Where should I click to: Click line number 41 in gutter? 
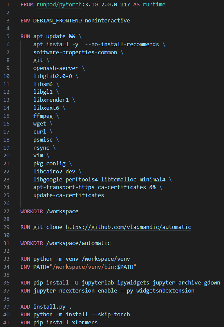tap(6, 323)
